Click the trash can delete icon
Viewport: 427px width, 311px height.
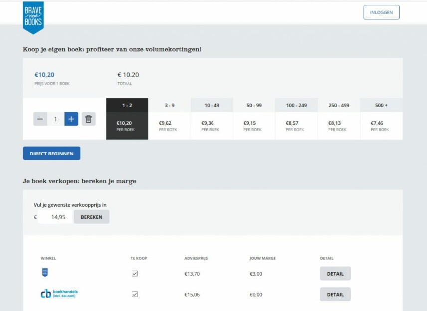coord(88,119)
